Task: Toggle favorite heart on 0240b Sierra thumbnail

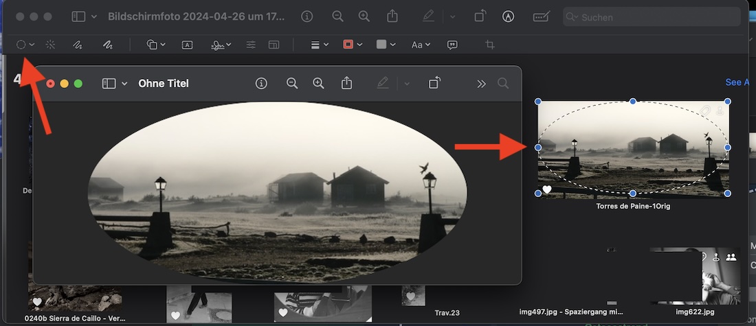Action: pyautogui.click(x=37, y=301)
